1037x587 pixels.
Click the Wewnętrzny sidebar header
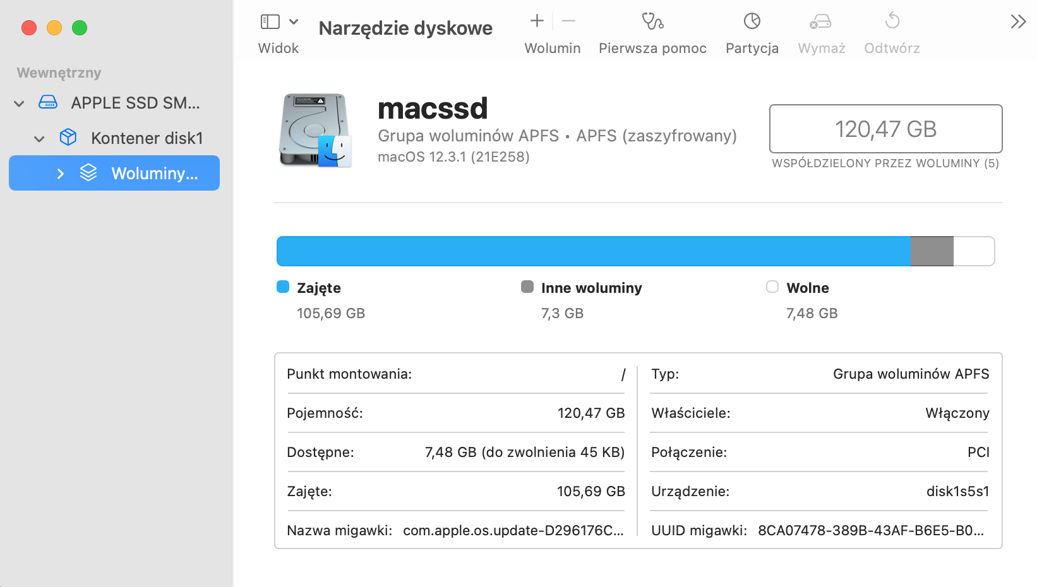(59, 73)
